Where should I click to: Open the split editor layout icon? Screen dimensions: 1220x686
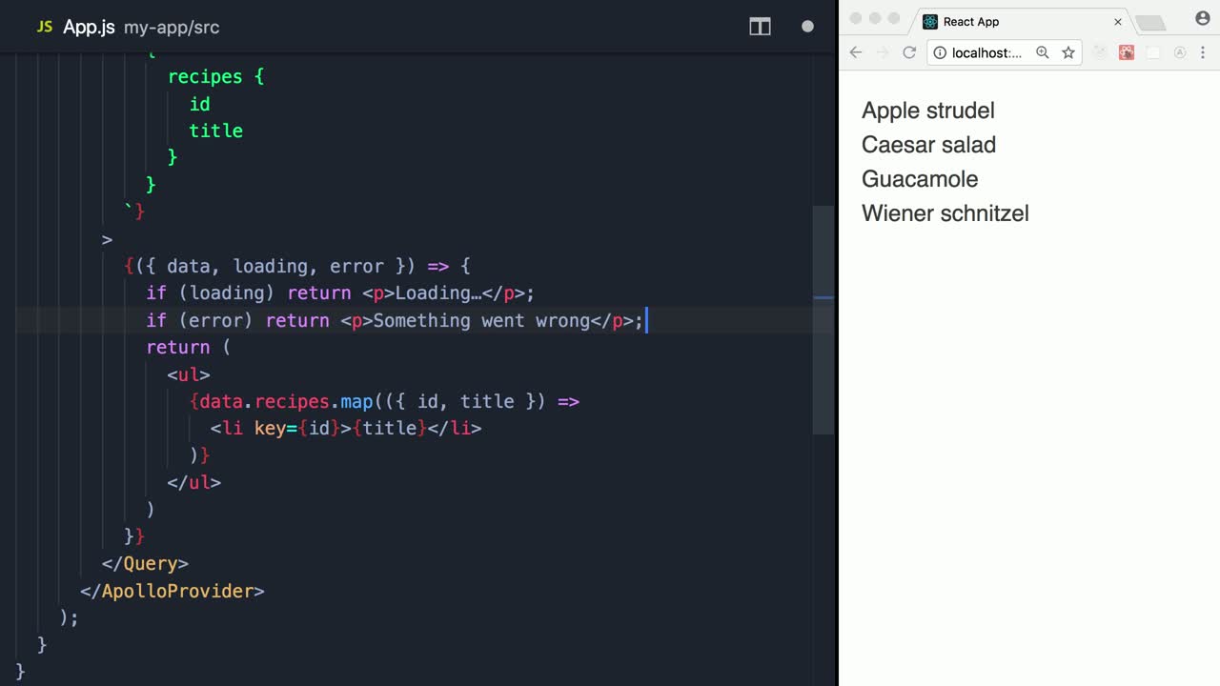(760, 27)
